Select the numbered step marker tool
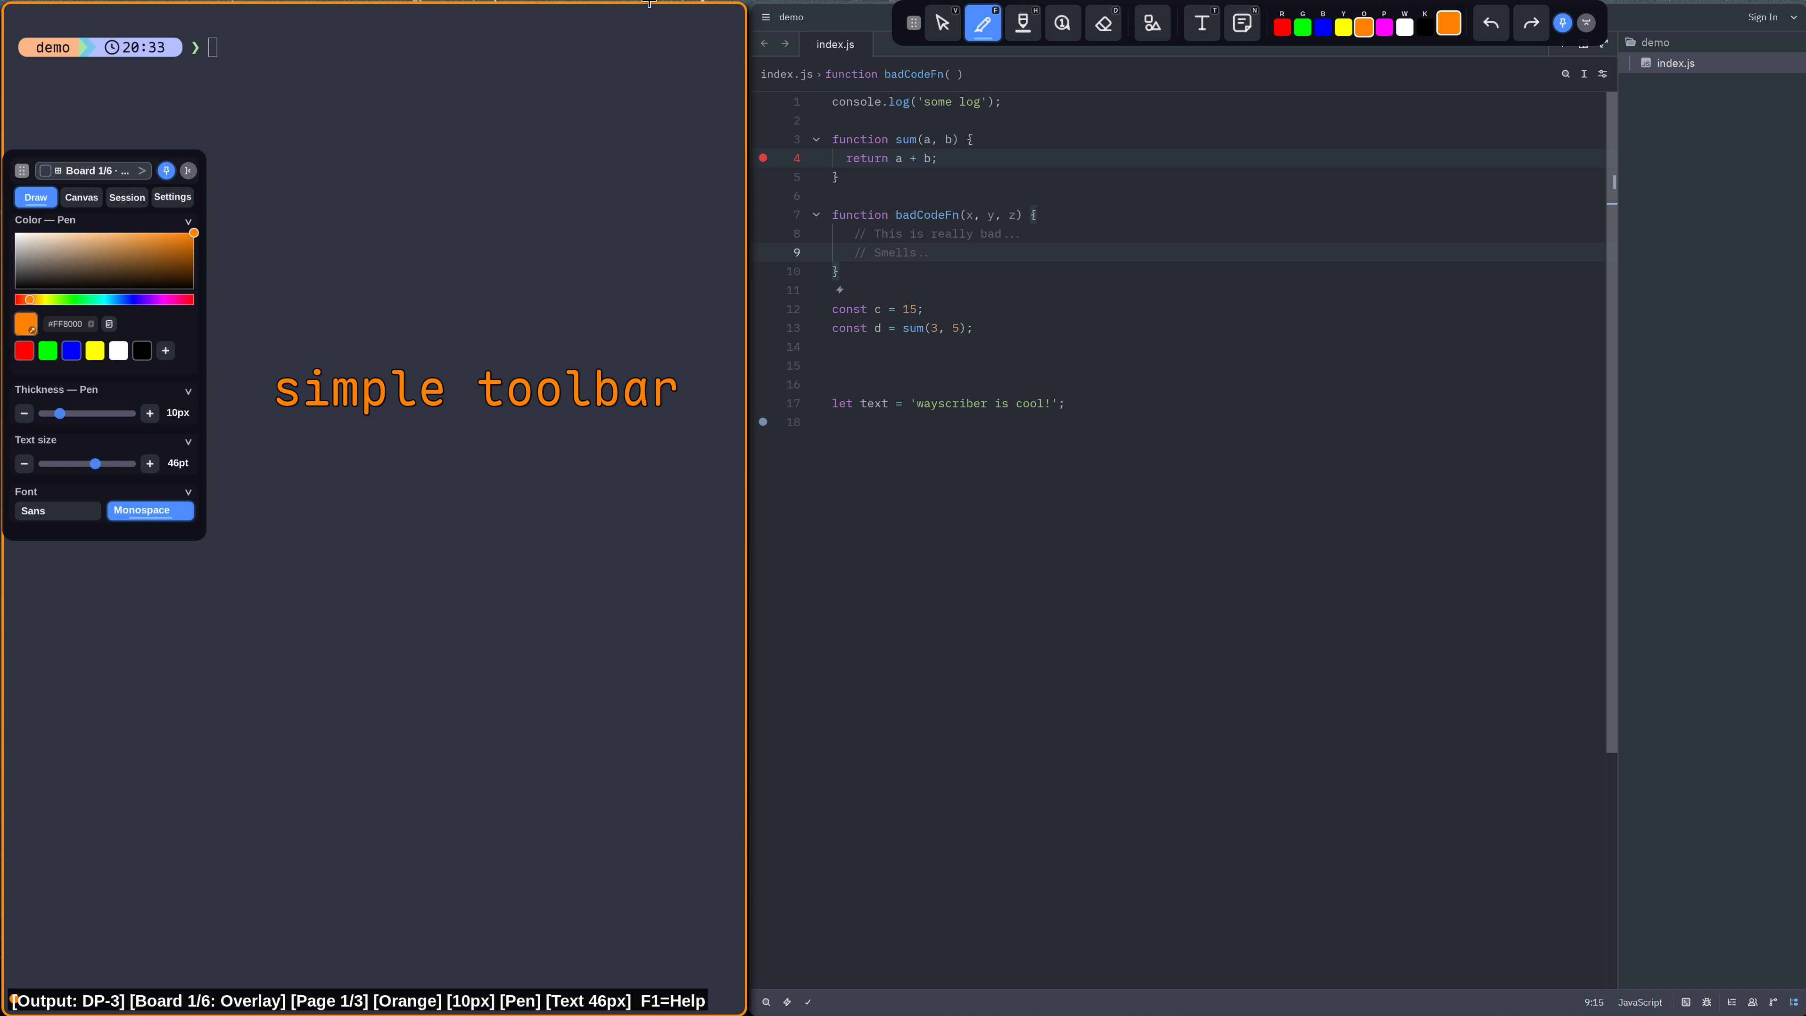Screen dimensions: 1806x1016 point(1063,23)
